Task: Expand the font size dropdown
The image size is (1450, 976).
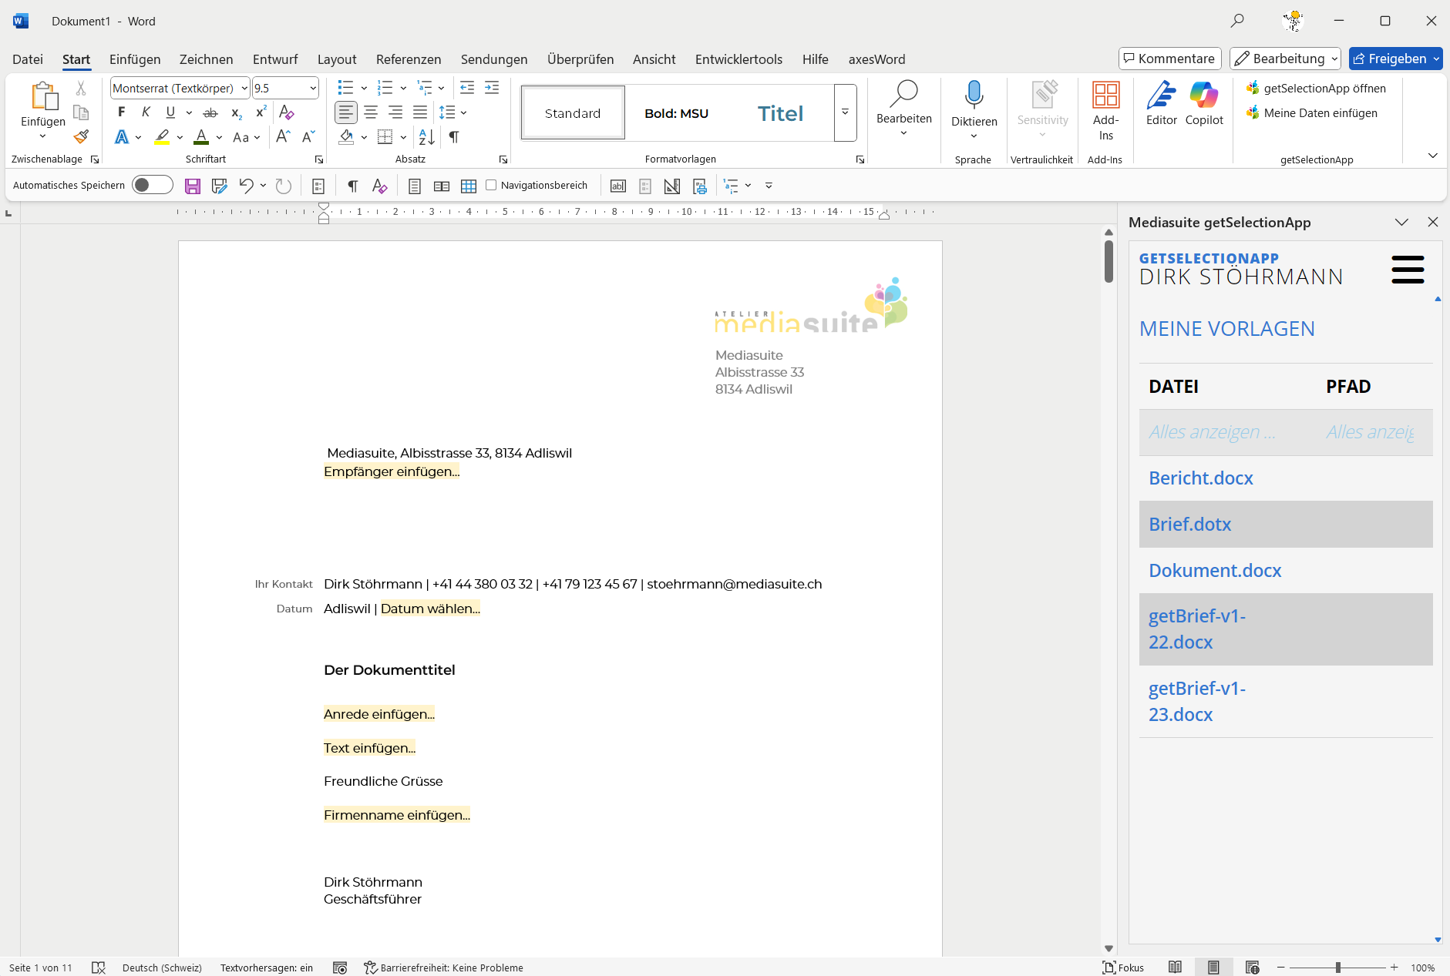Action: pyautogui.click(x=313, y=89)
